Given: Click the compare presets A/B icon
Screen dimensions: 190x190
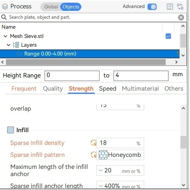Looking at the screenshot, I should point(180,7).
